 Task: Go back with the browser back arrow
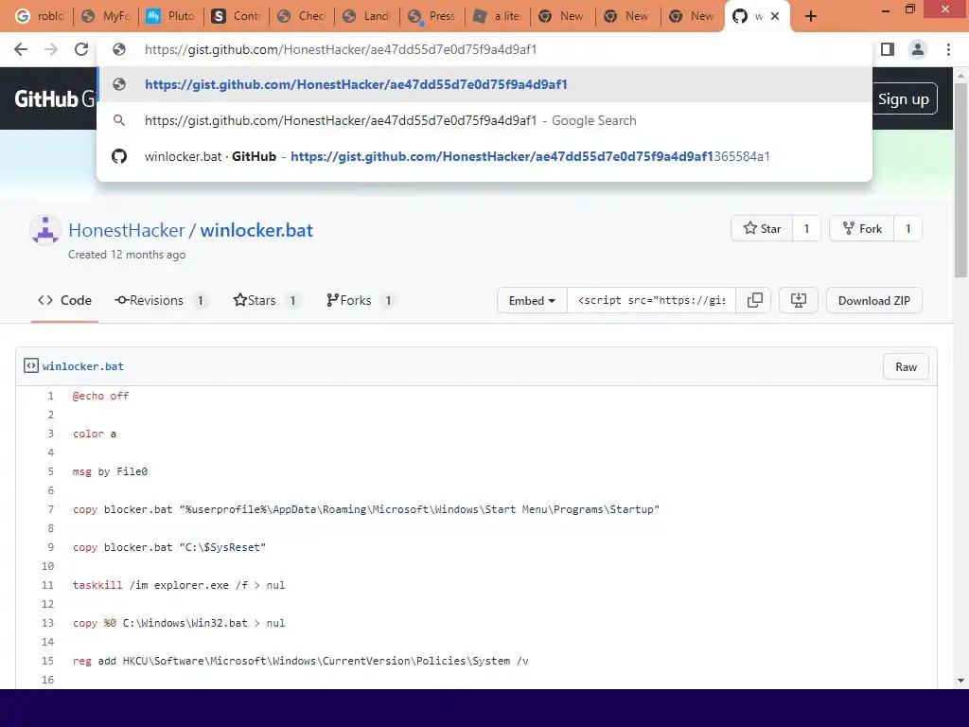21,49
